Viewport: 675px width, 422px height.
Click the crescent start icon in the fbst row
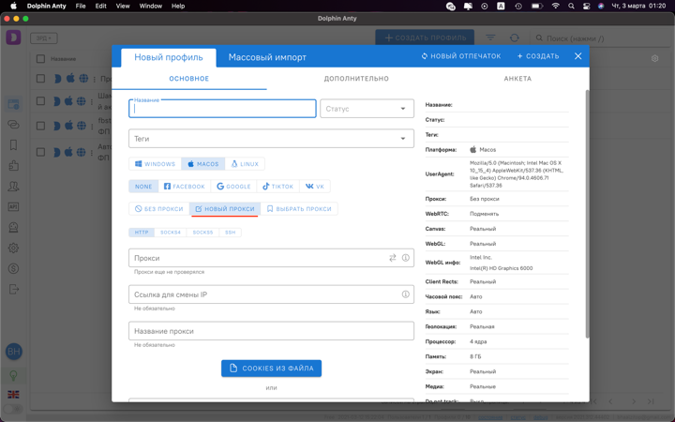tap(57, 126)
